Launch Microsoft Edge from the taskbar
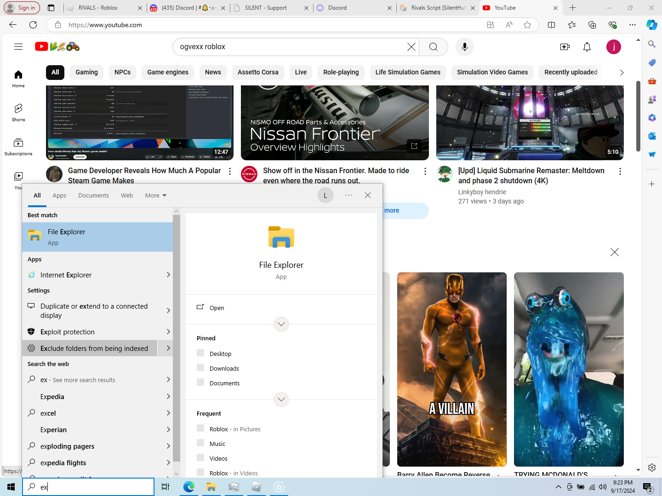The width and height of the screenshot is (662, 496). point(189,487)
